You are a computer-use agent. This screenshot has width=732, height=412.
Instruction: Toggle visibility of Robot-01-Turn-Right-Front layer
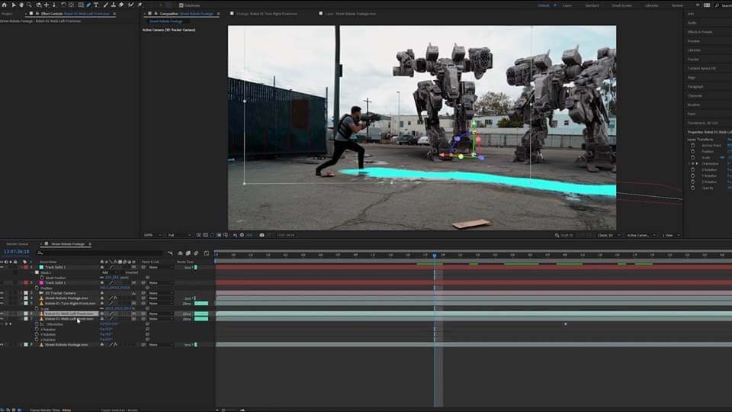2,303
